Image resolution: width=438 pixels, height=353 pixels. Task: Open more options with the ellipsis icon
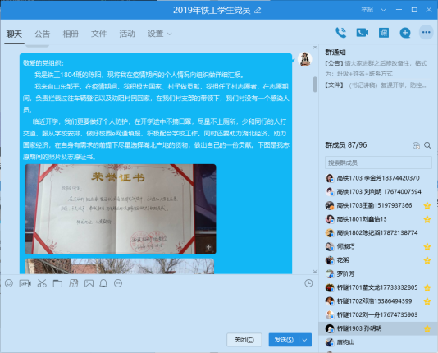[x=426, y=32]
